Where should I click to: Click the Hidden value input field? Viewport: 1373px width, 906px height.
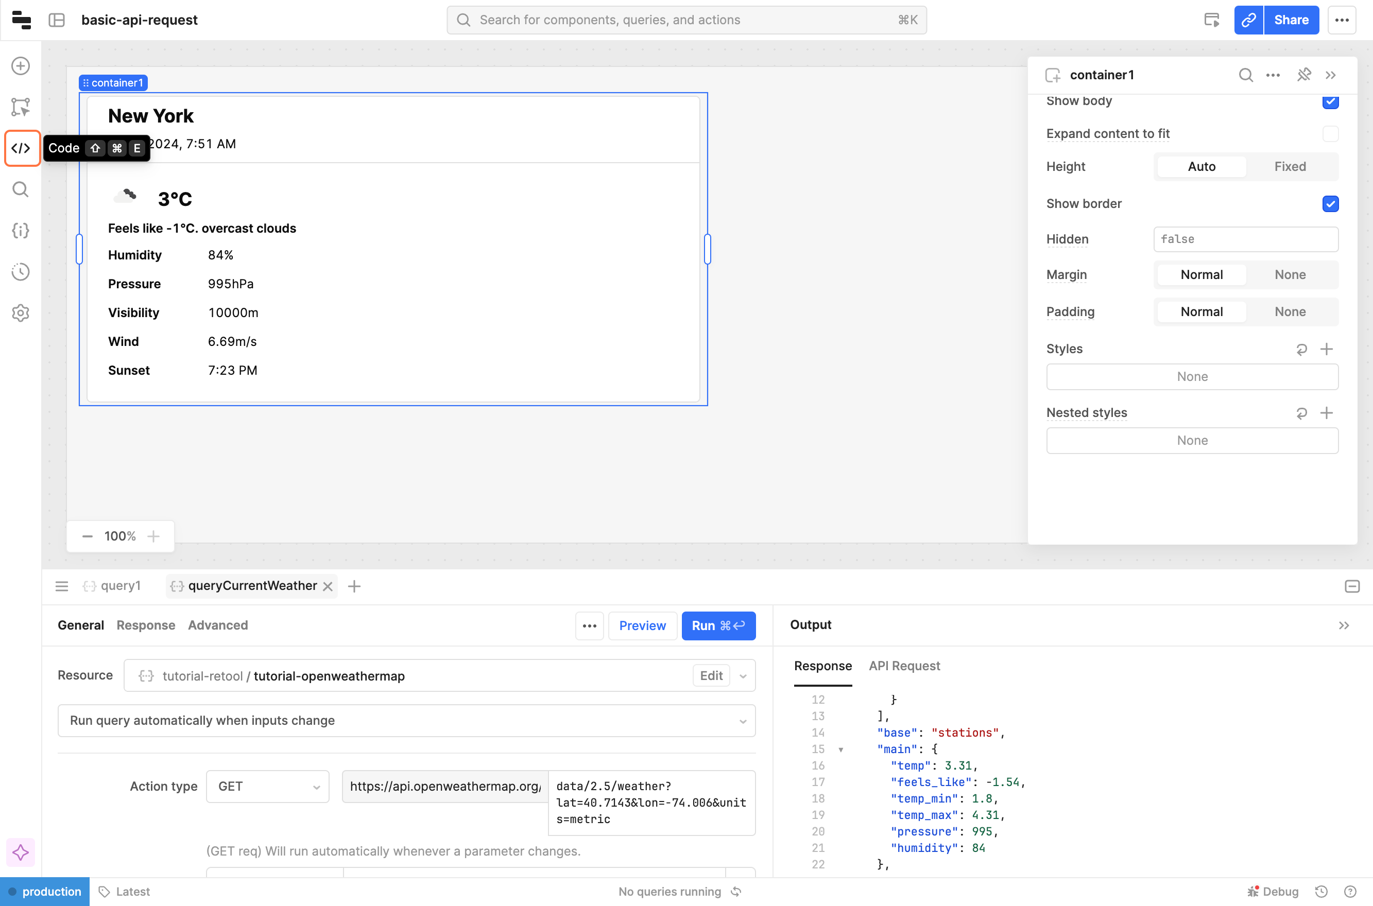point(1245,239)
